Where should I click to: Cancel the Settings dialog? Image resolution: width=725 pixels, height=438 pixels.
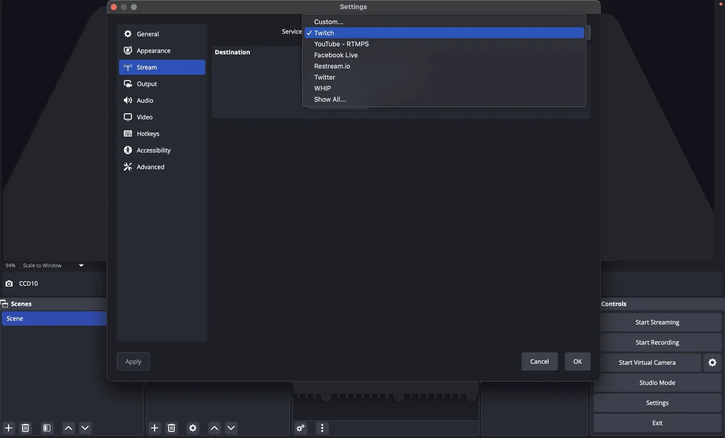(539, 362)
